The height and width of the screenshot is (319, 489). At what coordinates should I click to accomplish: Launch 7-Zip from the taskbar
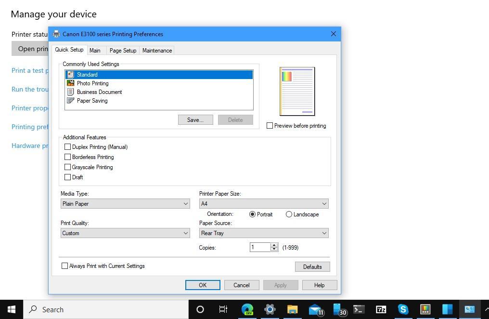click(381, 309)
